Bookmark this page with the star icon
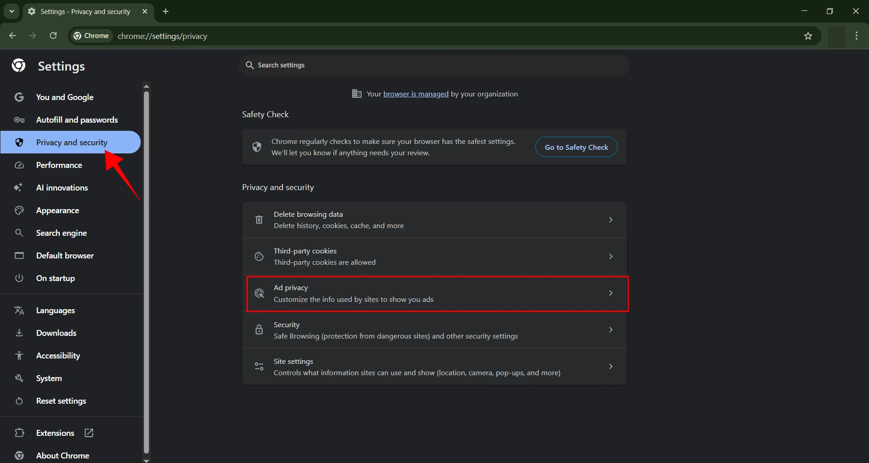Image resolution: width=869 pixels, height=463 pixels. (x=808, y=36)
